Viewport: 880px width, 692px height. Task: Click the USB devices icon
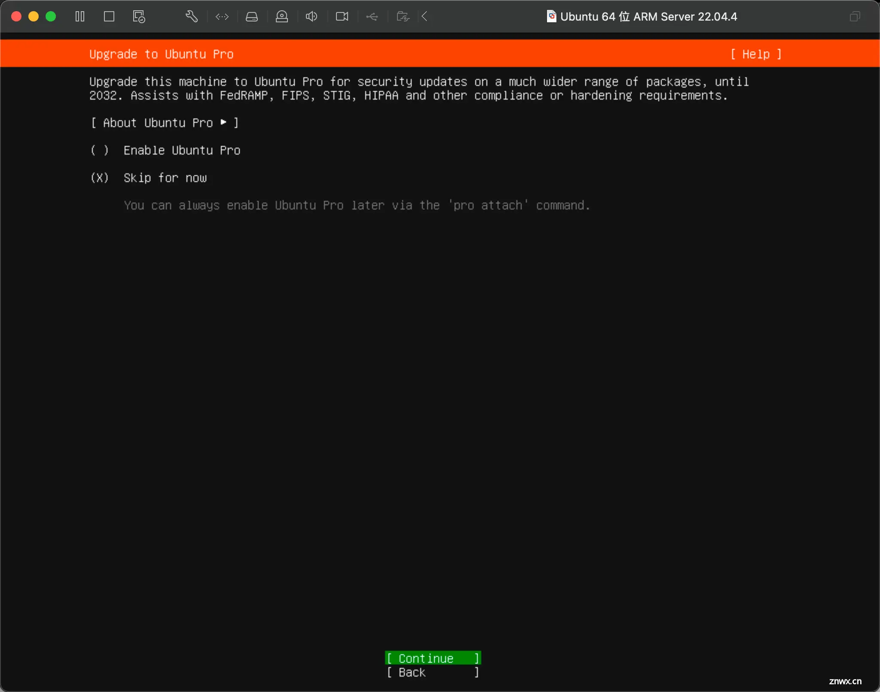coord(372,17)
